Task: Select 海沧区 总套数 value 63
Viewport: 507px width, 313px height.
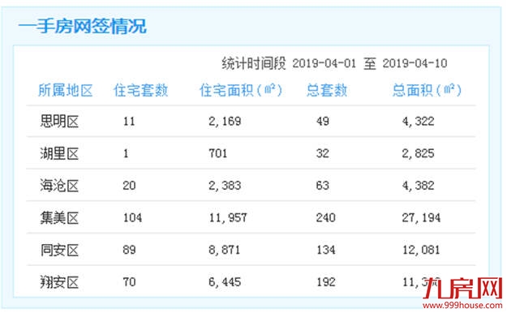Action: [x=323, y=186]
